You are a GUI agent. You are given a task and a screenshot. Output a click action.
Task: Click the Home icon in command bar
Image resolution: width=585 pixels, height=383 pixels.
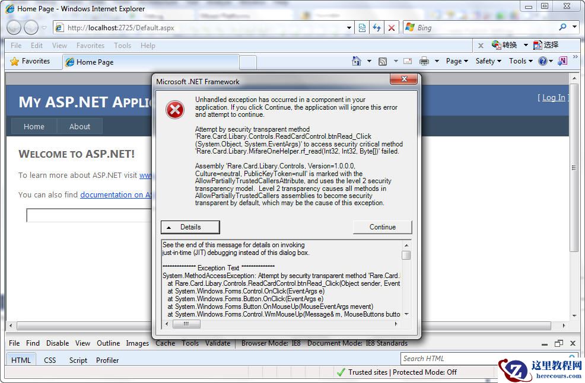pos(357,61)
